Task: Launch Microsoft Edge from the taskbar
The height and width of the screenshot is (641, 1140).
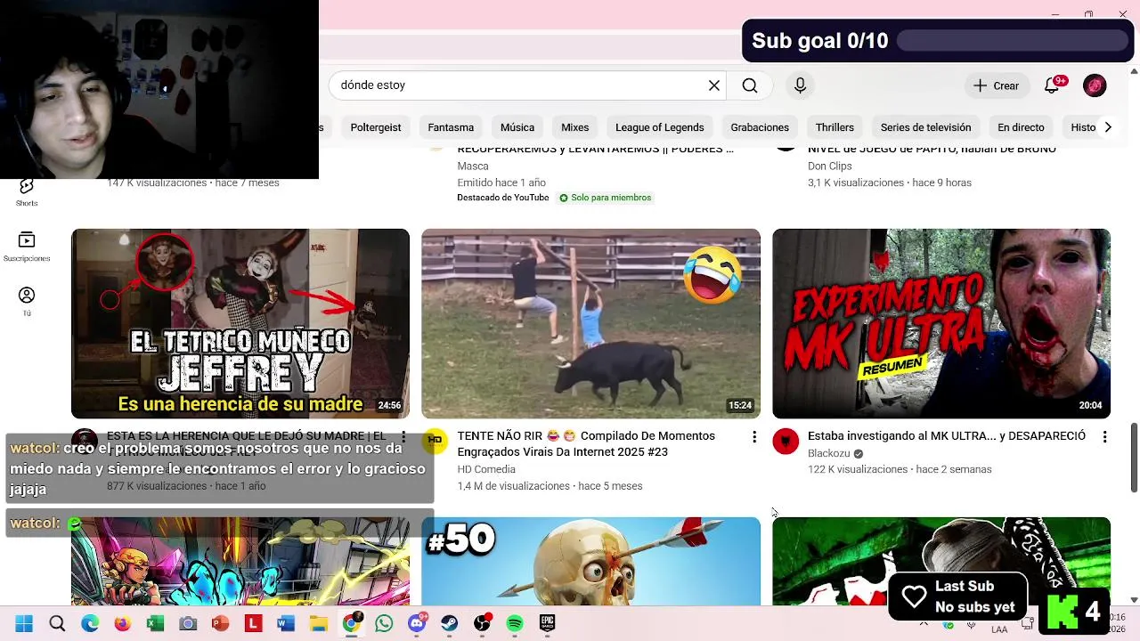Action: tap(90, 624)
